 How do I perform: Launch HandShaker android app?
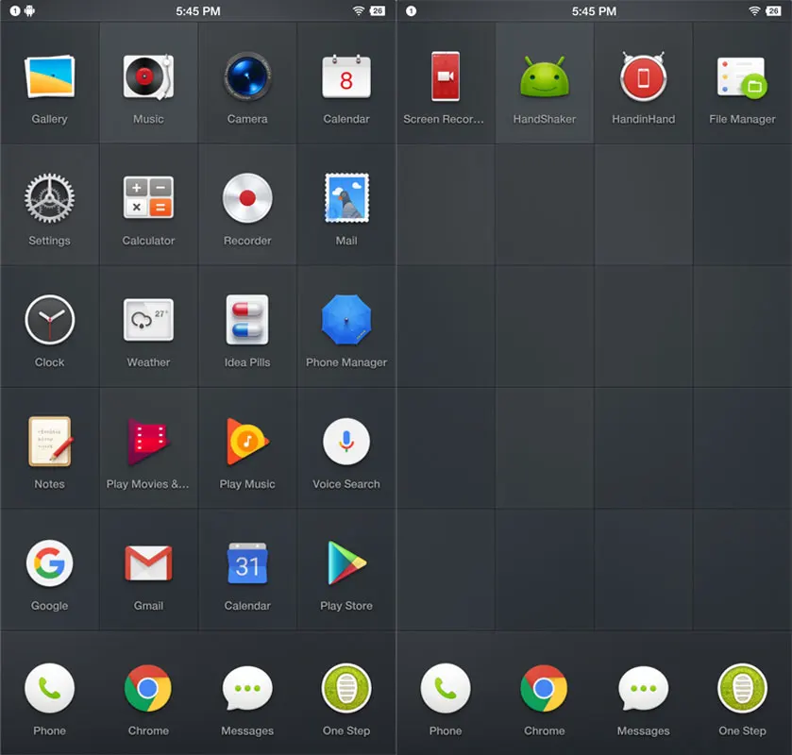coord(545,76)
